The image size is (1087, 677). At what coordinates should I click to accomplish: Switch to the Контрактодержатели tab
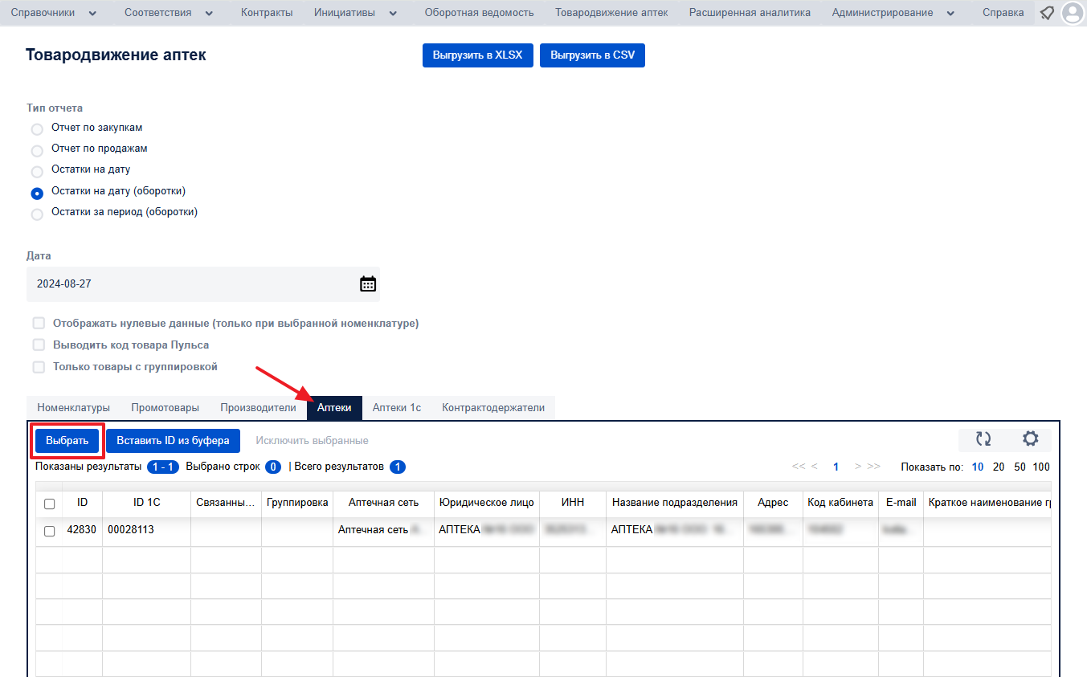pos(493,407)
